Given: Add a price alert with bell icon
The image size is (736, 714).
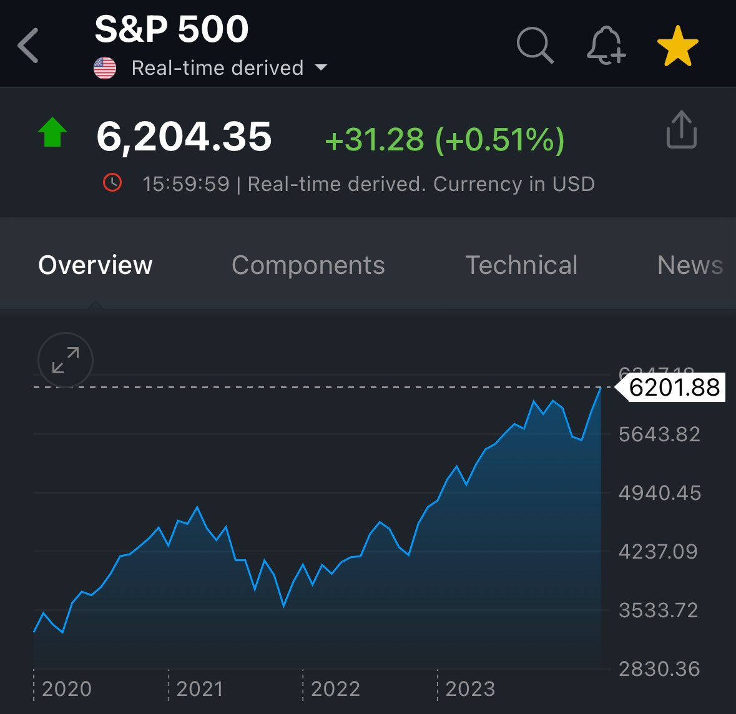Looking at the screenshot, I should click(606, 45).
